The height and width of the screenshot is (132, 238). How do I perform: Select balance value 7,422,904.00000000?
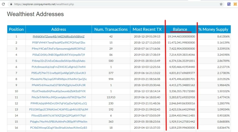coord(182,49)
